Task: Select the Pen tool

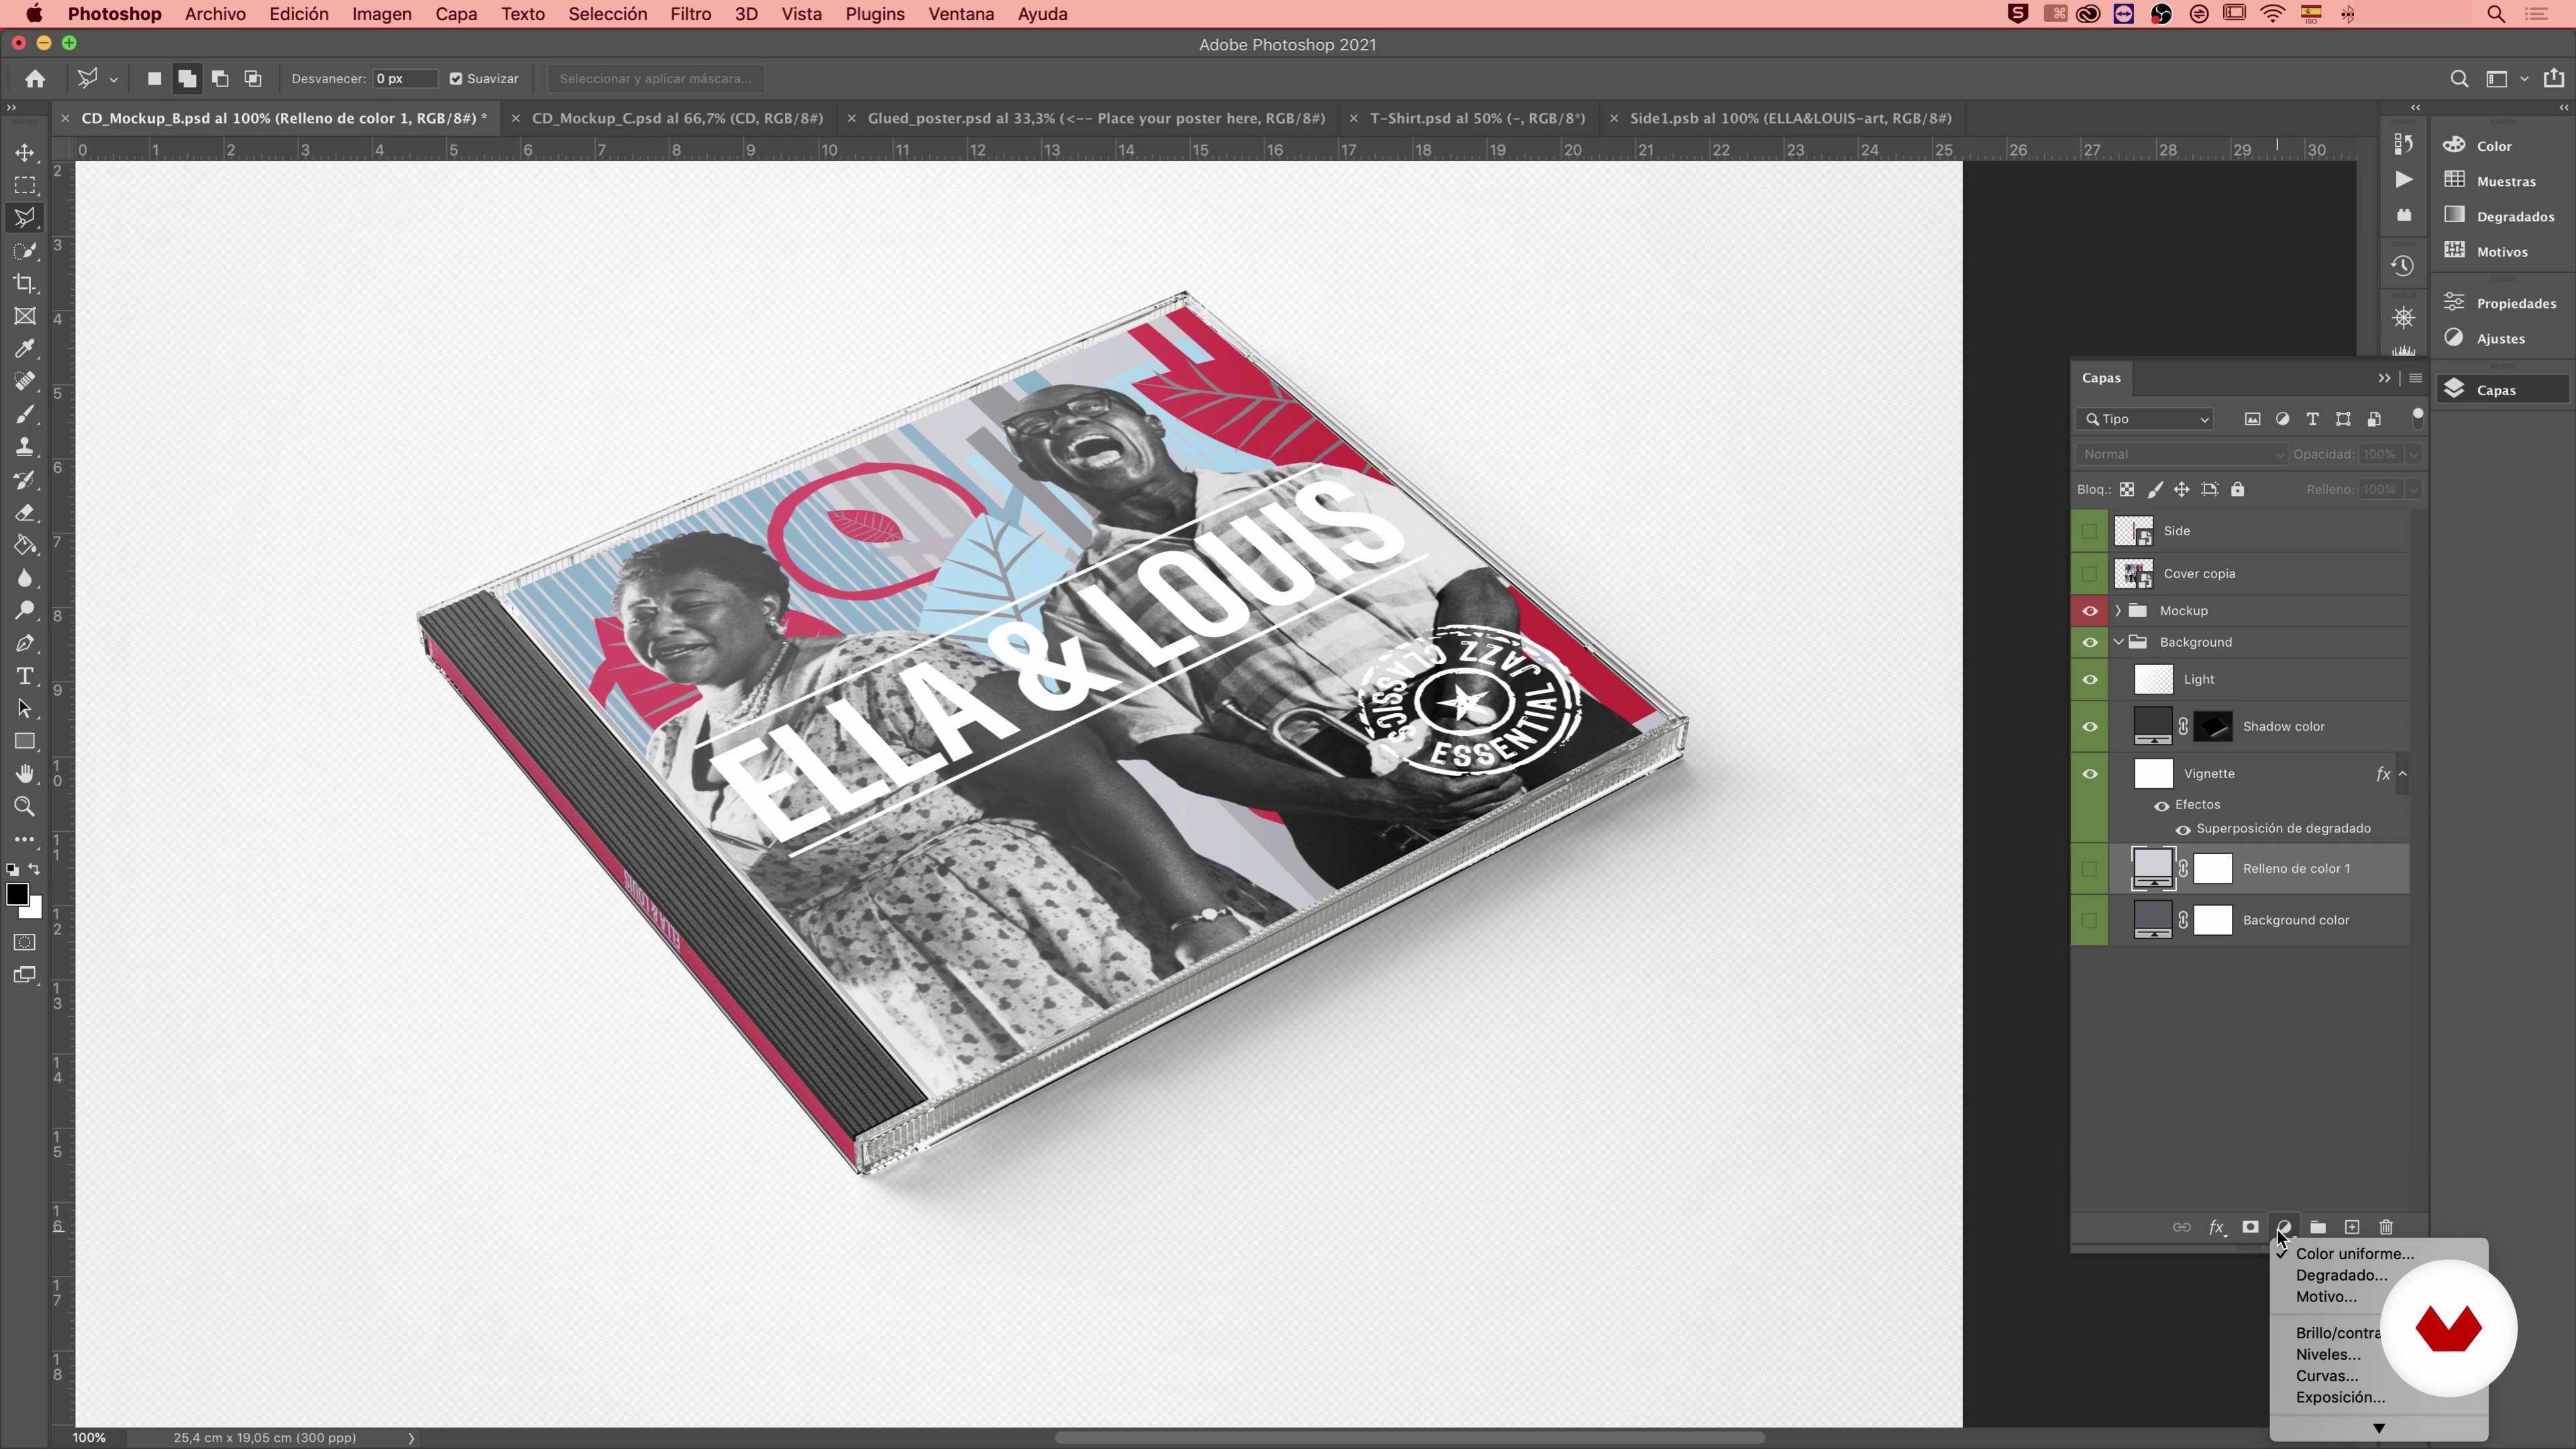Action: pos(25,644)
